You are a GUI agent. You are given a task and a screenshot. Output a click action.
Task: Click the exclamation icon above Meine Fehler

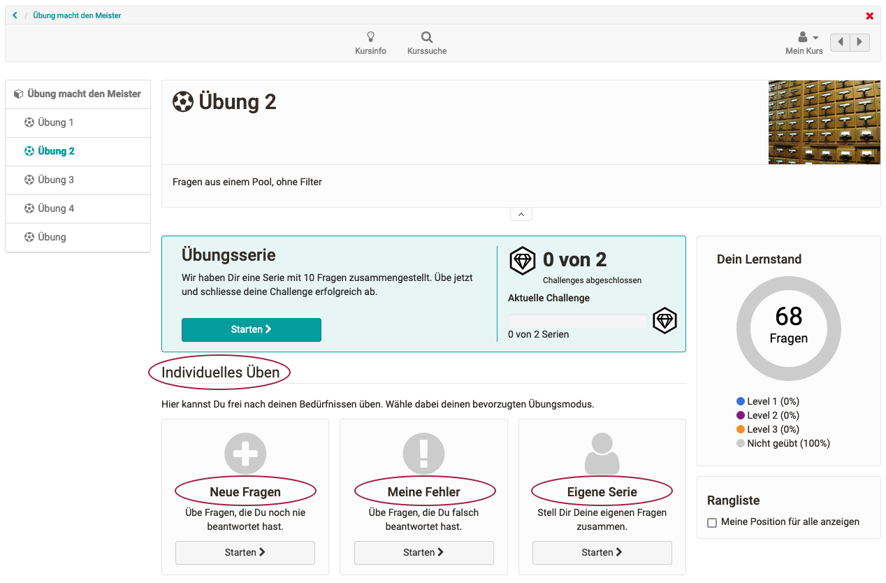pos(423,454)
